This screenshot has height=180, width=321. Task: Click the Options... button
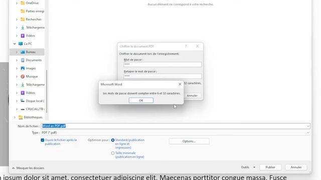click(189, 141)
